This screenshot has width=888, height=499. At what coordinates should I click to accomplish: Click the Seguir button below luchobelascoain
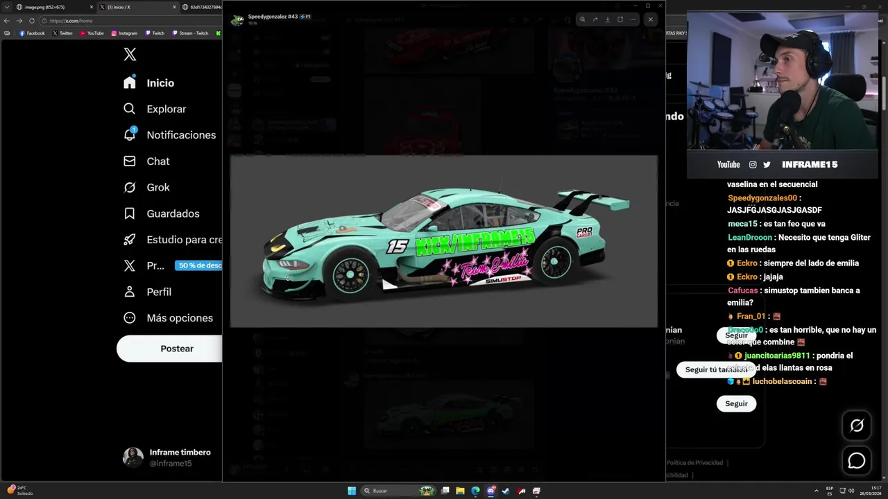736,403
